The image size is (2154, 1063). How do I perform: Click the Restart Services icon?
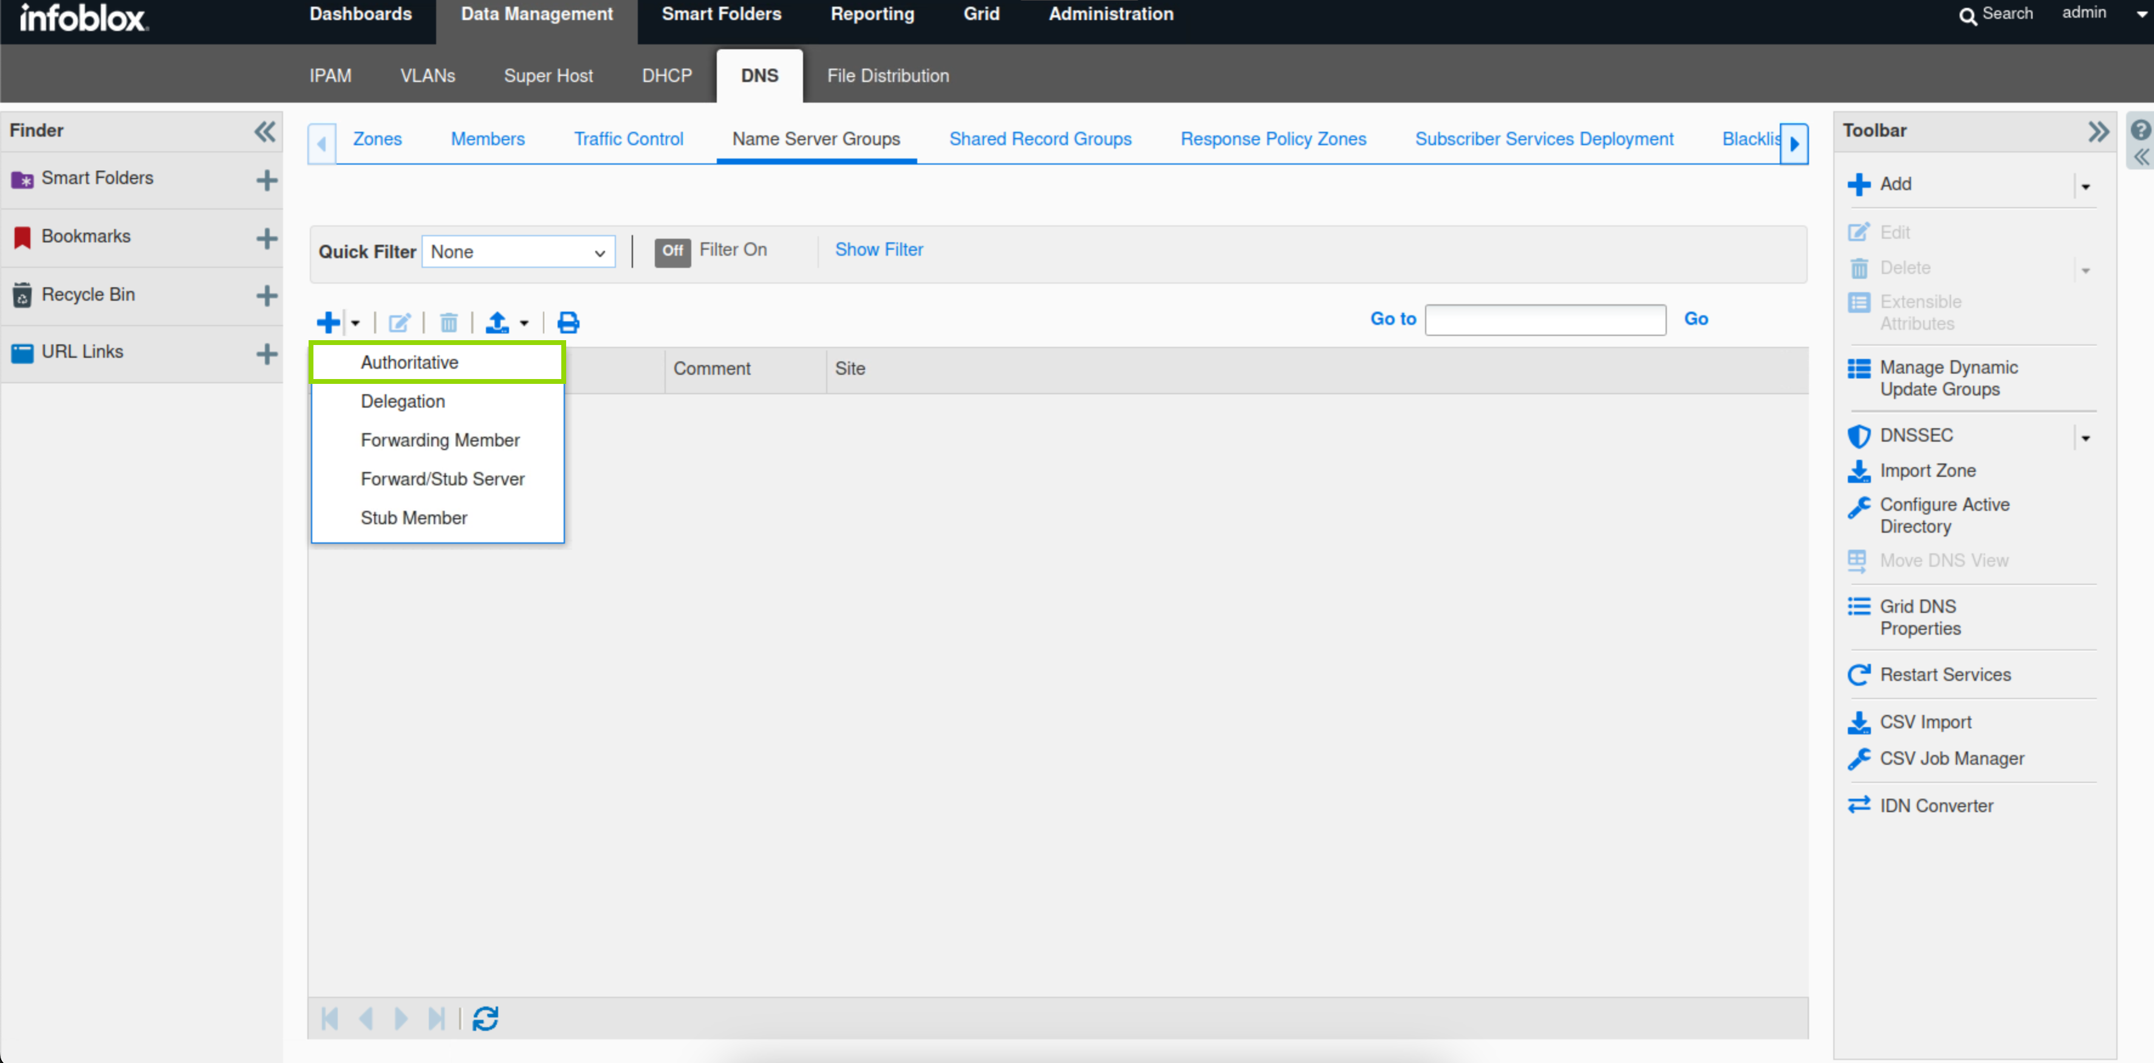1858,674
